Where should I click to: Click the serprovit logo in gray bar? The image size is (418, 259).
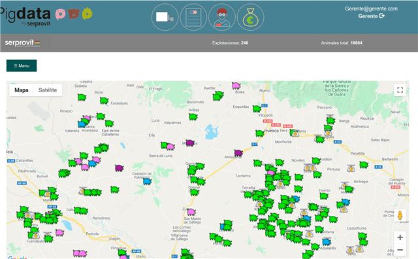(x=23, y=43)
